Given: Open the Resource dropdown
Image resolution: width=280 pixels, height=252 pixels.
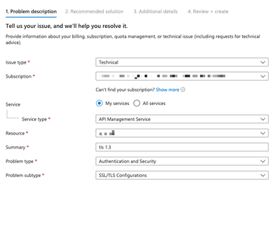Looking at the screenshot, I should (x=182, y=133).
